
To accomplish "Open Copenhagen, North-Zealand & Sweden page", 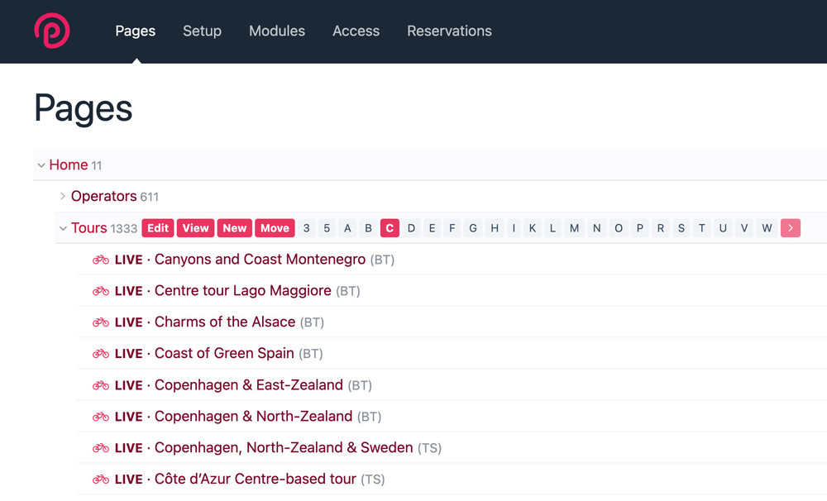I will [283, 448].
